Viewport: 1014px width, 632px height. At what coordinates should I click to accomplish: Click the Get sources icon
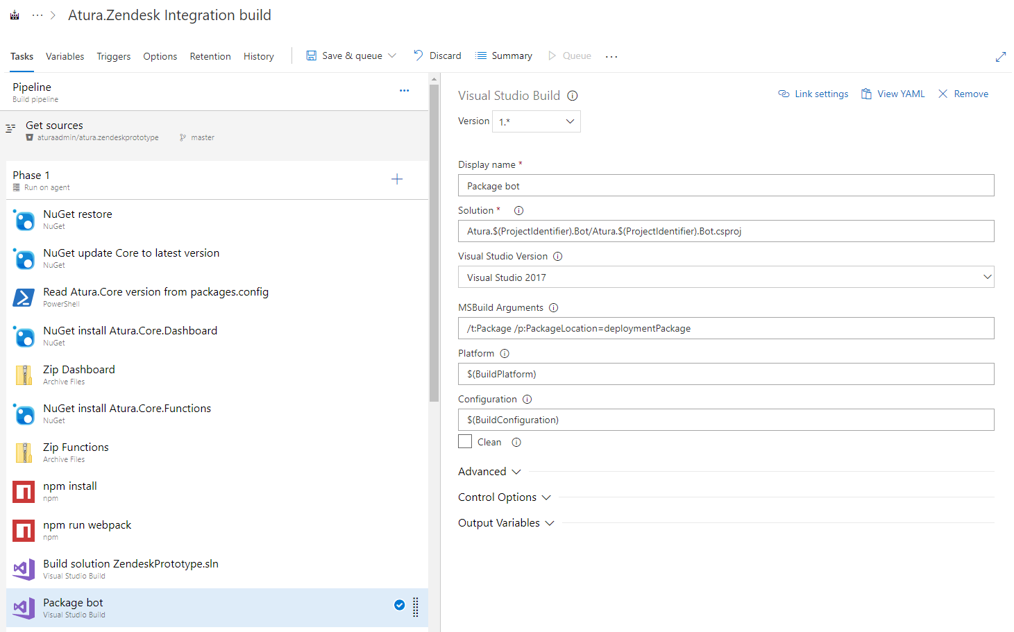10,128
